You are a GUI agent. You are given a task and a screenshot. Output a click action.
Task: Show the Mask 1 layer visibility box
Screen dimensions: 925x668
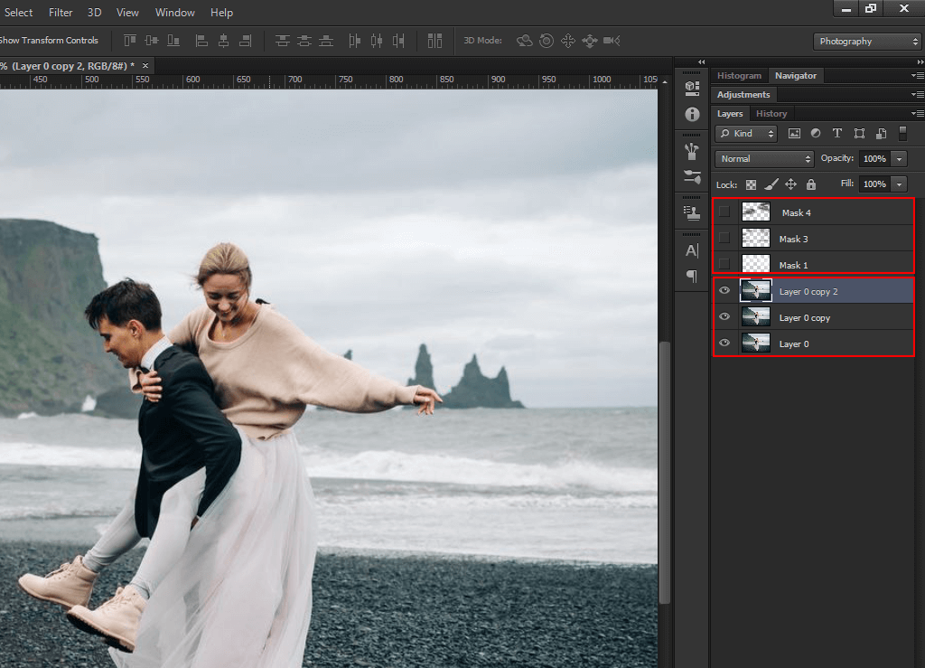[724, 264]
